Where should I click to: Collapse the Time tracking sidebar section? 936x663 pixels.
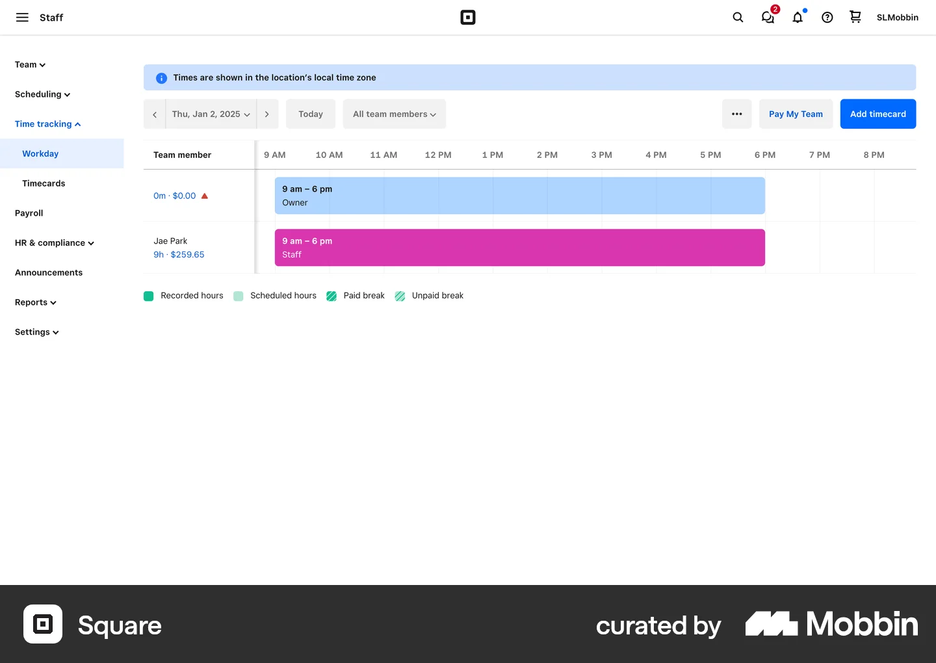pyautogui.click(x=47, y=124)
